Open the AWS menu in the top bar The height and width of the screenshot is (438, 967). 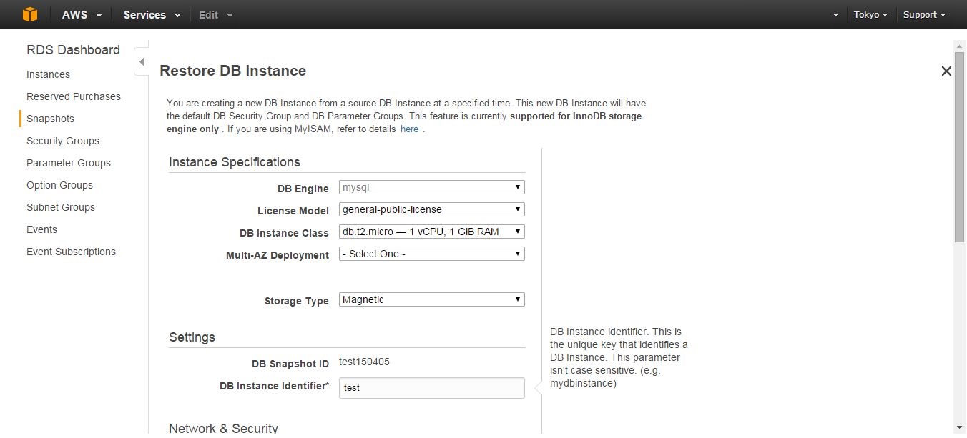(x=82, y=14)
